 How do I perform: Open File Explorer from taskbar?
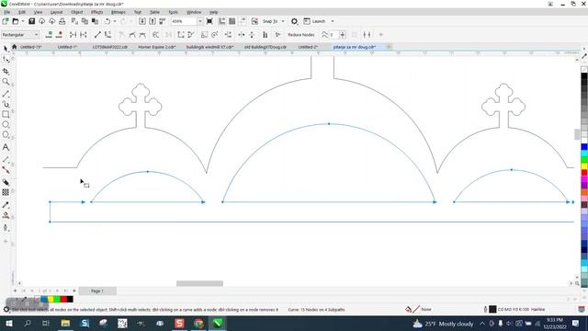point(65,323)
